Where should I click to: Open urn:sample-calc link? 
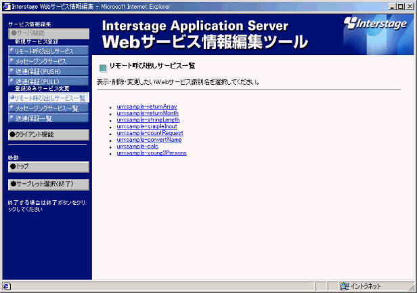pos(137,146)
